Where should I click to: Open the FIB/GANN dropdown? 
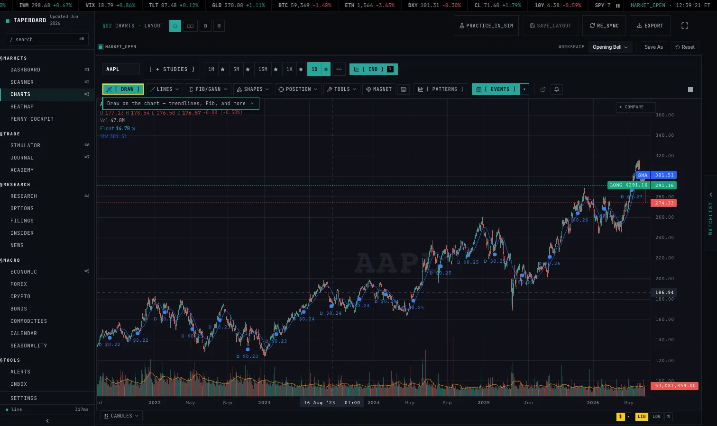click(x=208, y=89)
